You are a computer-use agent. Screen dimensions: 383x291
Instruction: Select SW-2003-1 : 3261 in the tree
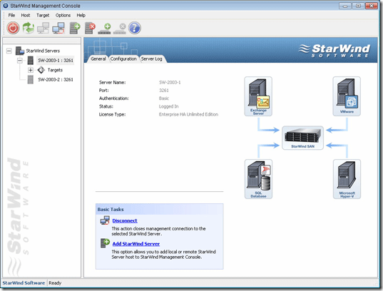point(56,61)
